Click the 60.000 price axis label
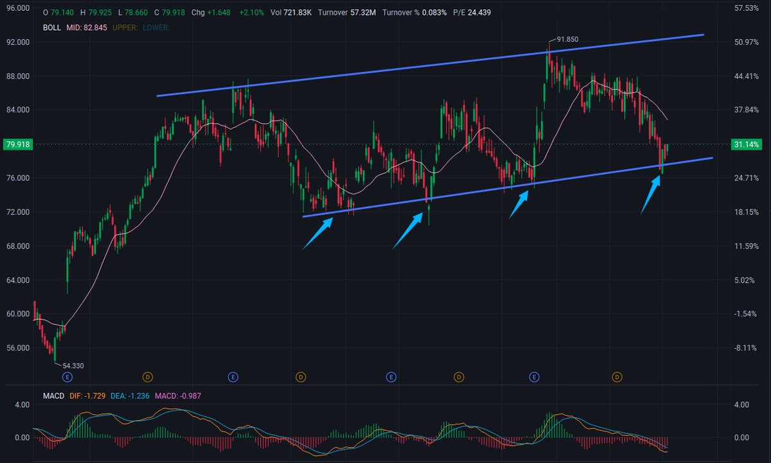Viewport: 771px width, 463px height. 17,314
